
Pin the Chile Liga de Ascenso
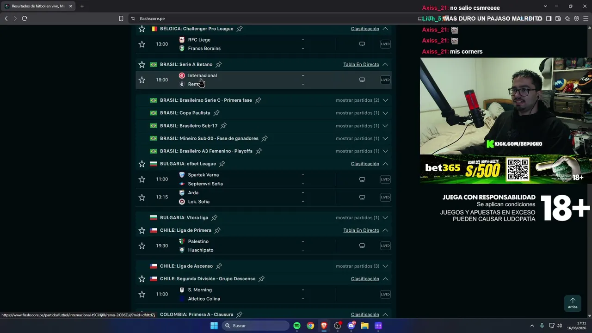(x=219, y=266)
